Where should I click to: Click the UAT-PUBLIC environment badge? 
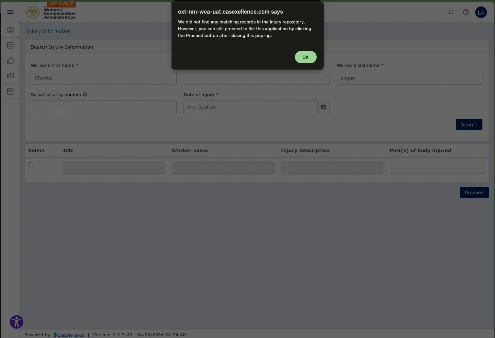coord(61,4)
